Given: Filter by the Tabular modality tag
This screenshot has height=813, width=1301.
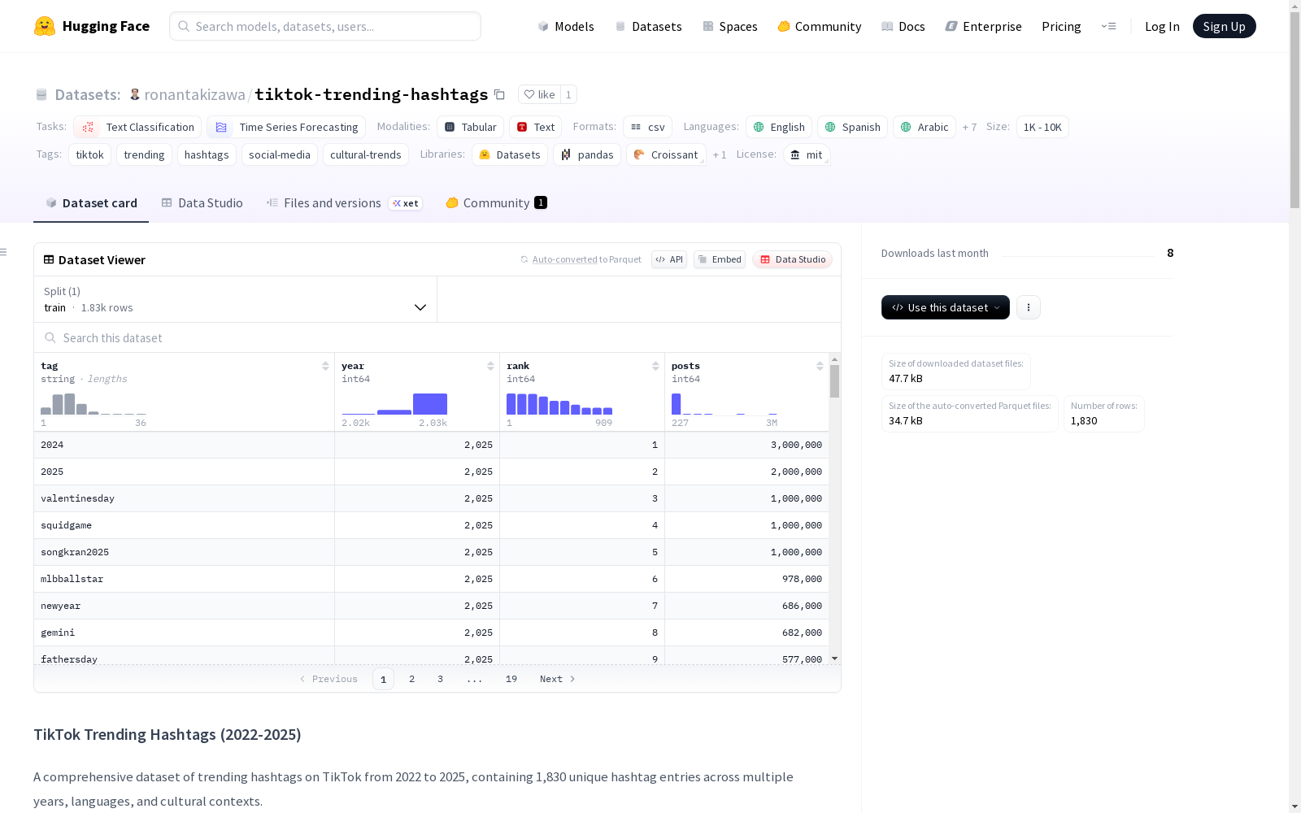Looking at the screenshot, I should [471, 127].
